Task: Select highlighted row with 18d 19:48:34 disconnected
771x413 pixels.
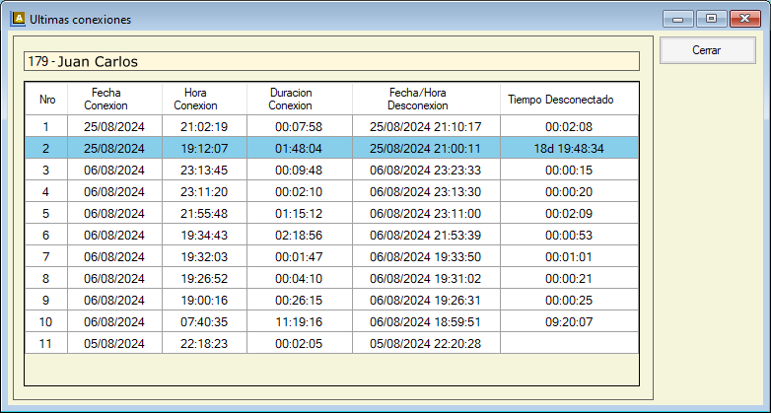Action: tap(568, 148)
